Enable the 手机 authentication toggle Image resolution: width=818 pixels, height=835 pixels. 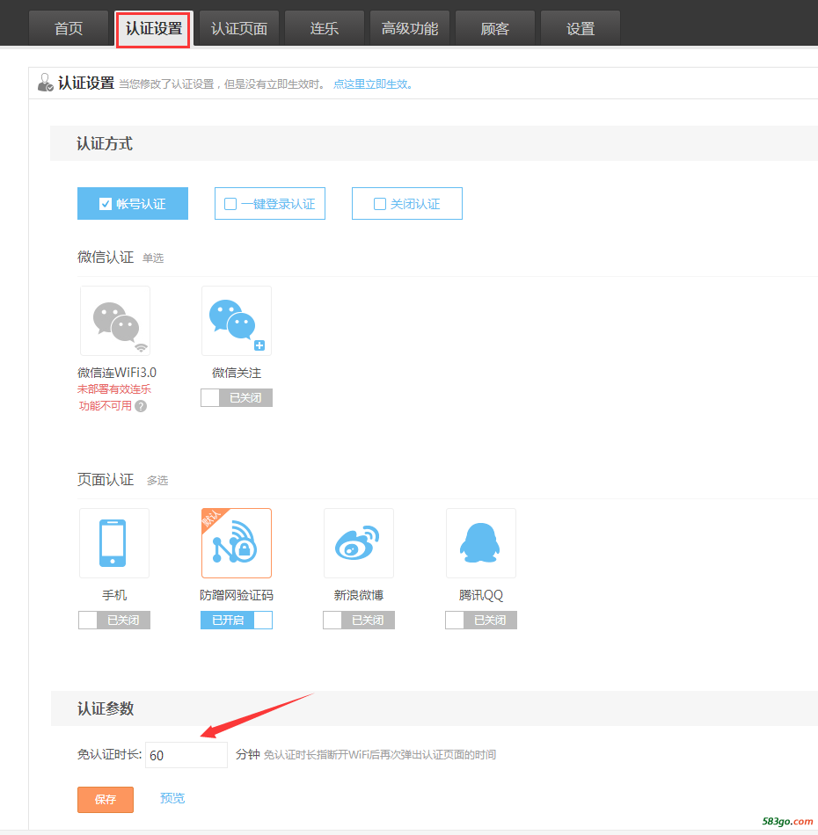(x=114, y=621)
